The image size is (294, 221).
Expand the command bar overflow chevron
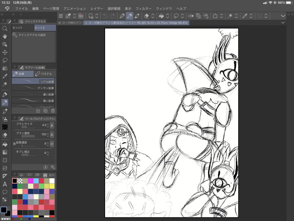(283, 16)
